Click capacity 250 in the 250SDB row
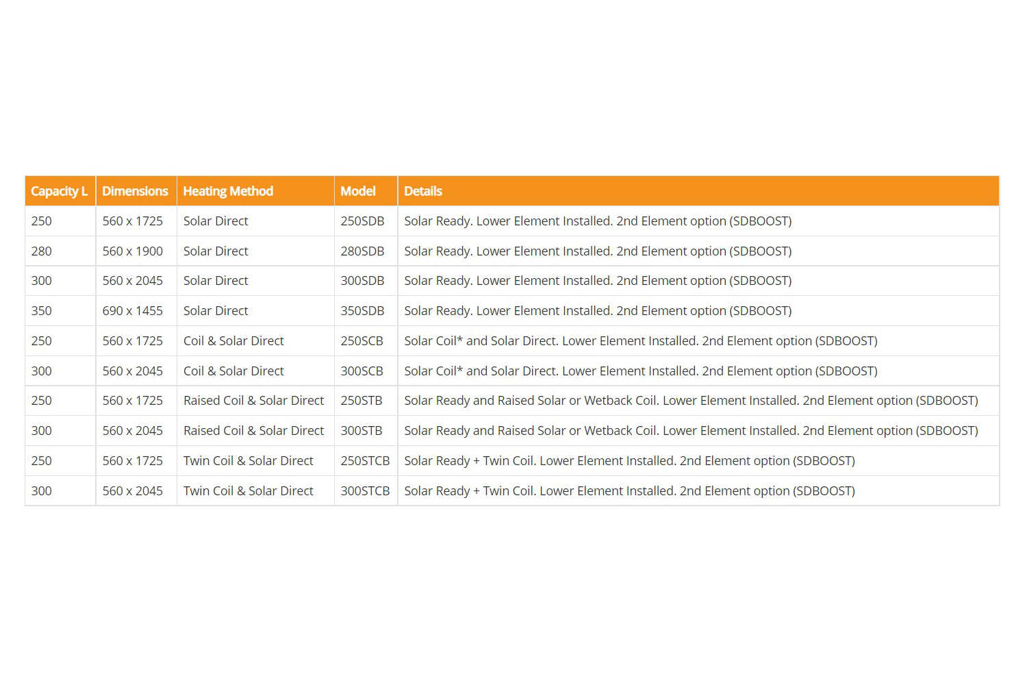The image size is (1027, 685). tap(42, 221)
